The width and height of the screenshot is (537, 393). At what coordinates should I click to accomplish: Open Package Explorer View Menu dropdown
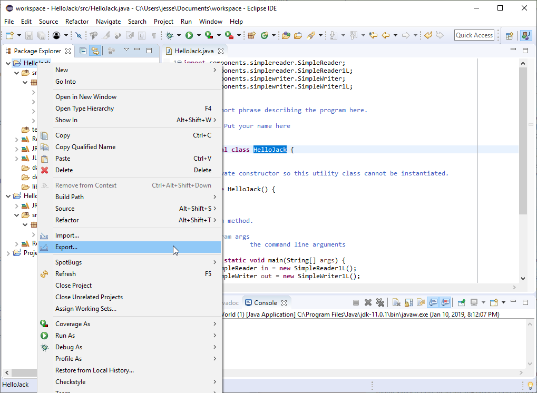point(126,50)
